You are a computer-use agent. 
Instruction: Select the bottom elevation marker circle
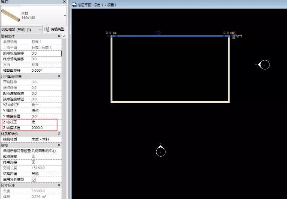(161, 152)
